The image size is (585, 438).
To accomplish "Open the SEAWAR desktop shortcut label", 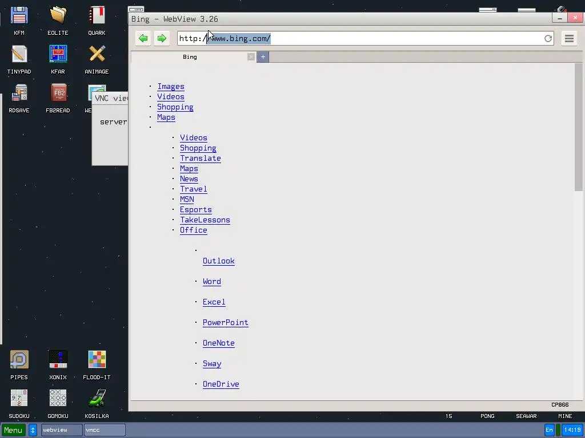I will [526, 416].
